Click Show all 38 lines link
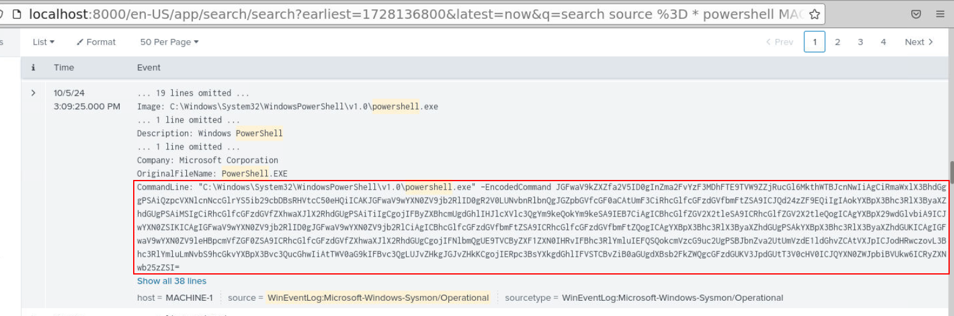Viewport: 954px width, 316px height. coord(172,281)
